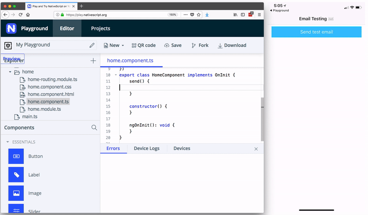368x215 pixels.
Task: Select home.component.ts in Explorer
Action: coord(48,101)
